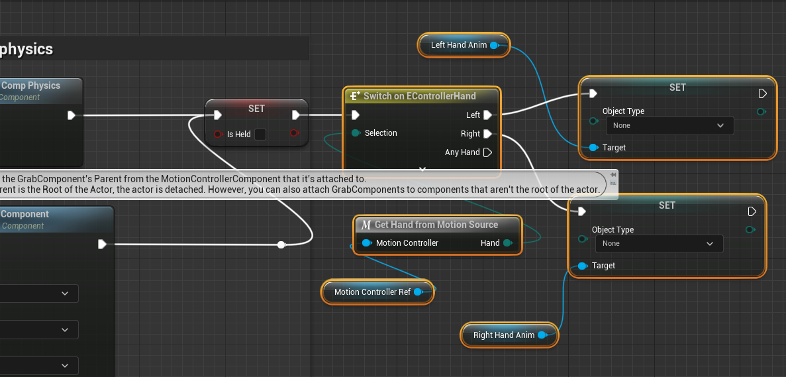Click the pin icon on the comment bubble

[613, 175]
